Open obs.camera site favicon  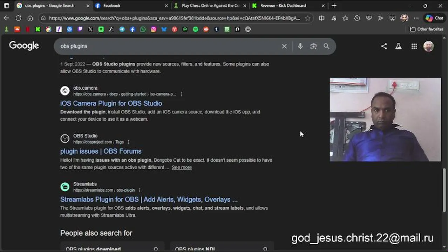(65, 91)
